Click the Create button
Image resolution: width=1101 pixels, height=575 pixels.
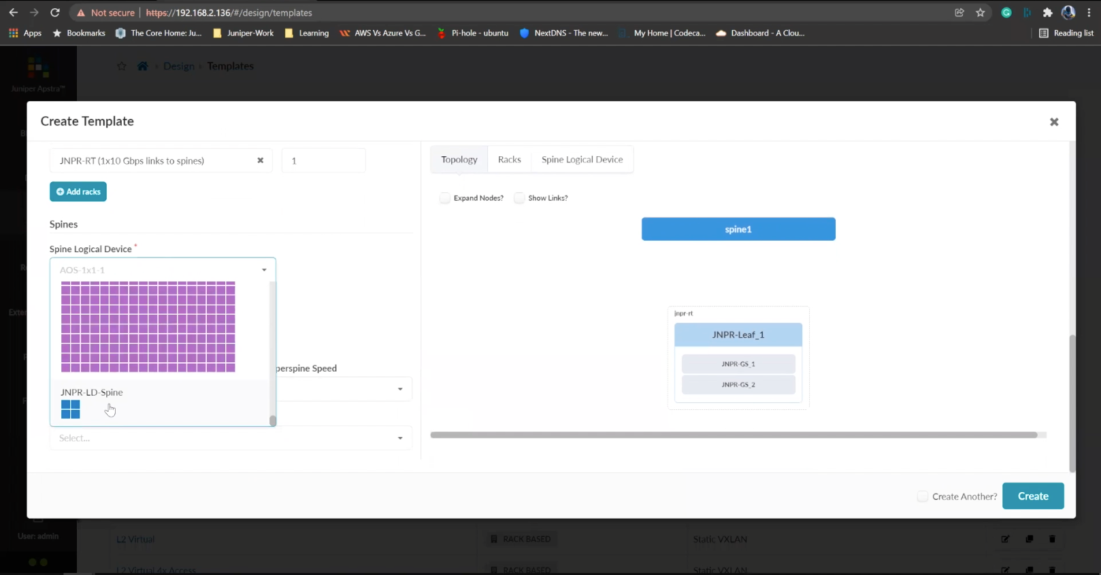tap(1033, 496)
